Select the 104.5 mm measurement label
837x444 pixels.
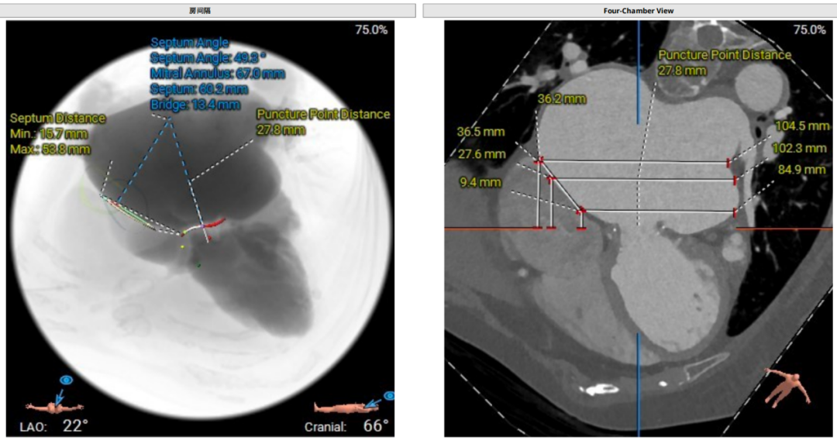click(802, 126)
